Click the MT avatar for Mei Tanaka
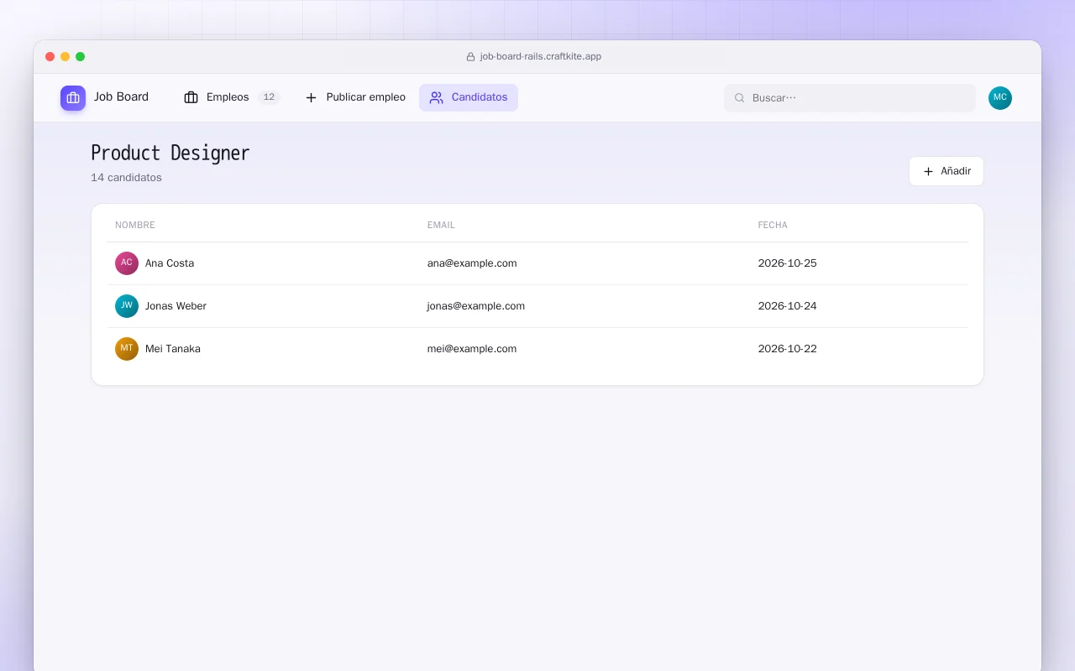The width and height of the screenshot is (1075, 671). [127, 349]
